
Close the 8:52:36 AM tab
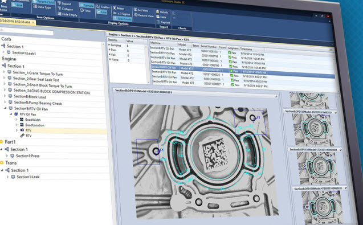click(33, 22)
